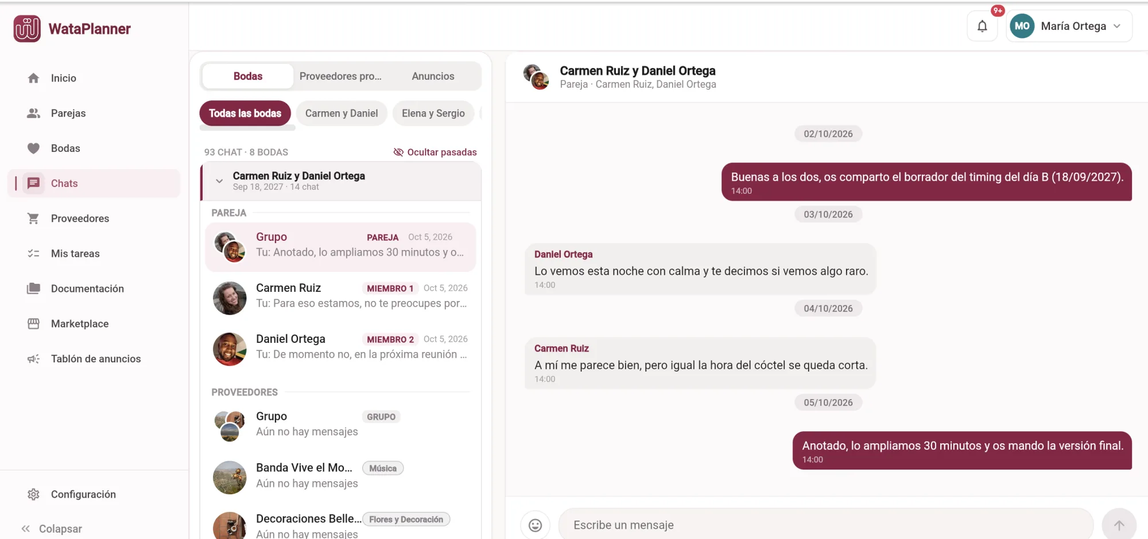
Task: Open Configuración gear icon
Action: [34, 494]
